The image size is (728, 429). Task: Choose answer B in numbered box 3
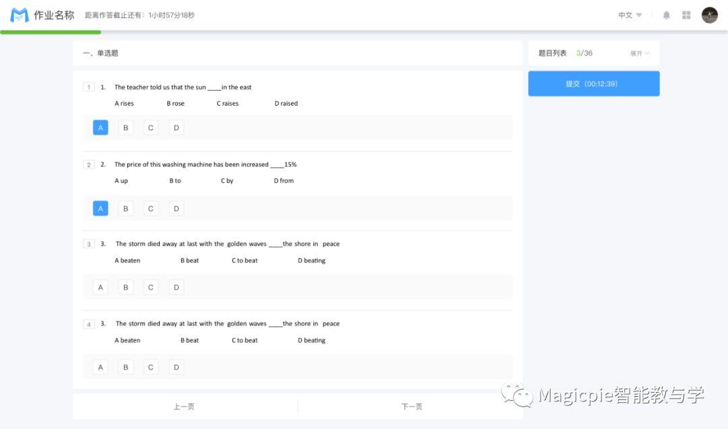(125, 287)
